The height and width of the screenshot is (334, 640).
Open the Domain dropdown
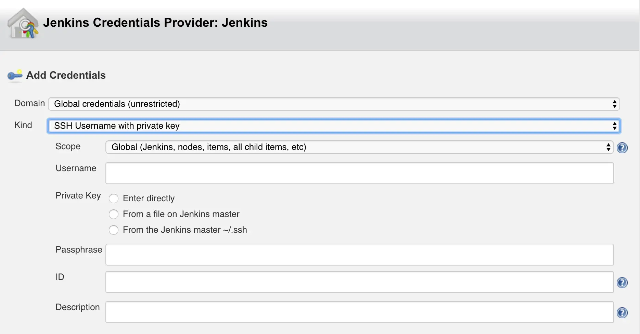point(334,104)
